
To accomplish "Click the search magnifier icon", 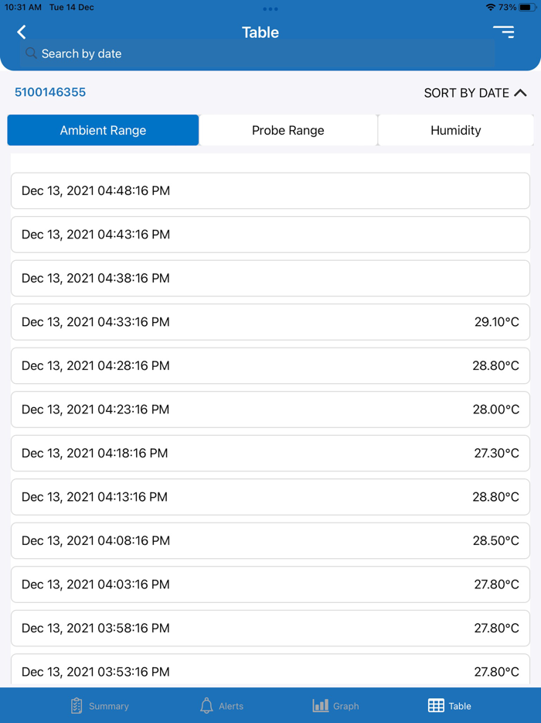I will coord(31,53).
